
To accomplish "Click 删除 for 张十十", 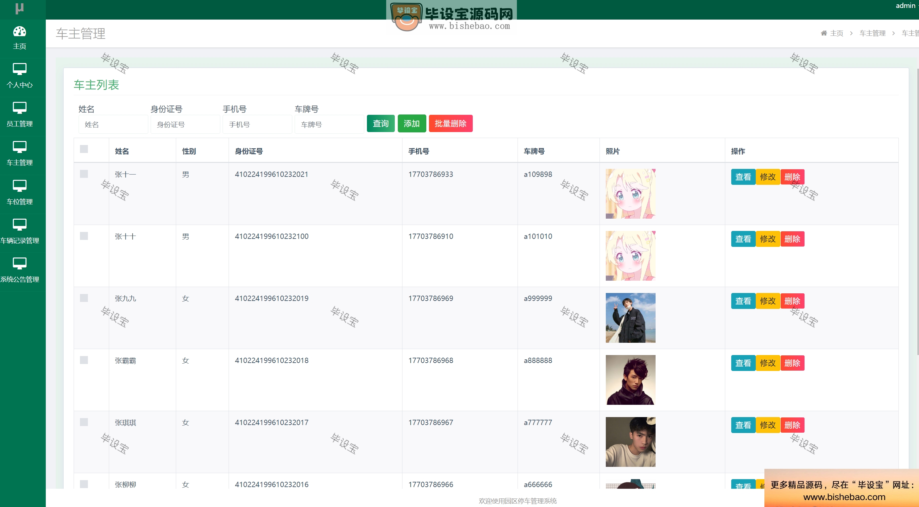I will (792, 239).
